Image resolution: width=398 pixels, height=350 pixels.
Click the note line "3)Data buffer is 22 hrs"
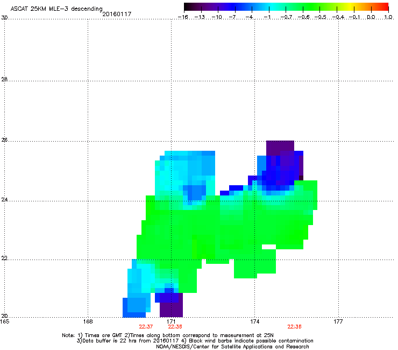(195, 341)
